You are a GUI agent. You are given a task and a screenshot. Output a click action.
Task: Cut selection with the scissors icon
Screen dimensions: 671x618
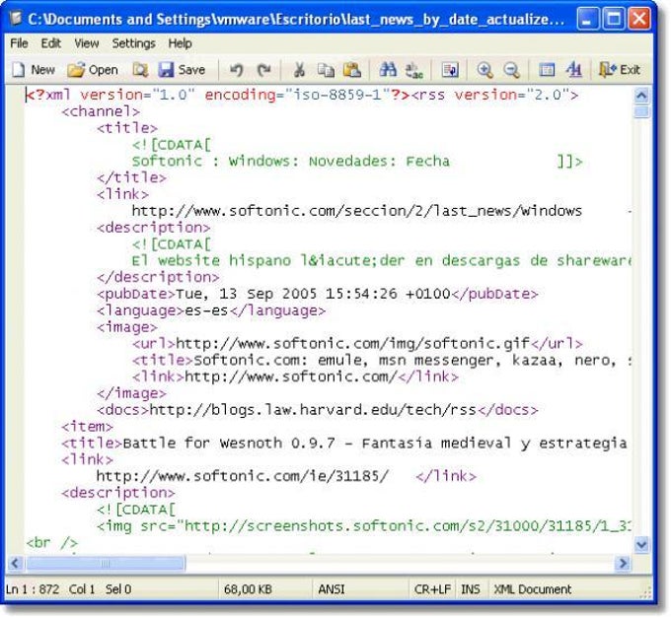299,69
